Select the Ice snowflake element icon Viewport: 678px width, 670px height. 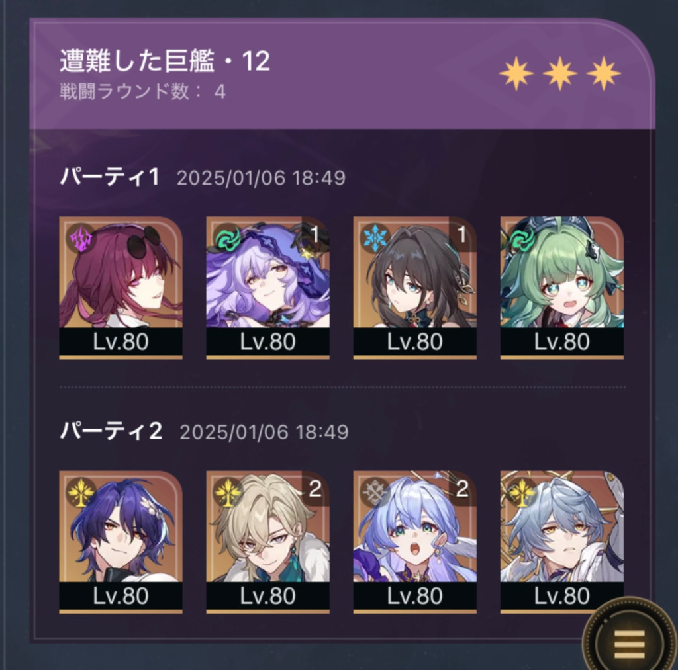(375, 238)
